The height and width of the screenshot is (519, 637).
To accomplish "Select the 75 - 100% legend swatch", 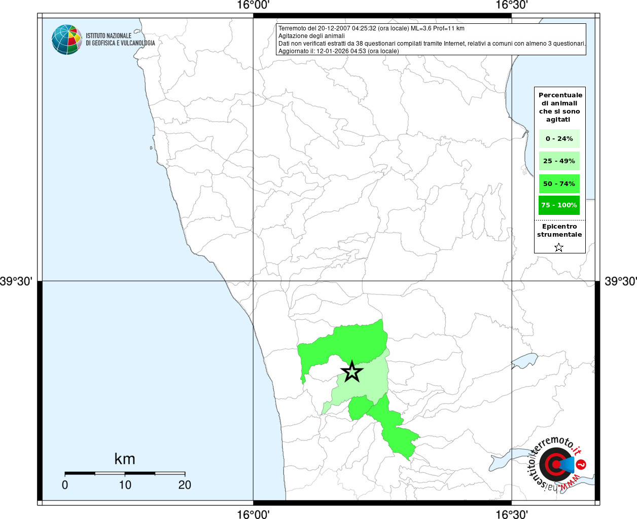I will point(559,205).
